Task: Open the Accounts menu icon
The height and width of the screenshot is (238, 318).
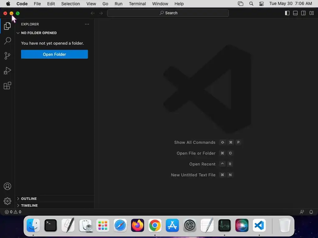Action: (7, 186)
